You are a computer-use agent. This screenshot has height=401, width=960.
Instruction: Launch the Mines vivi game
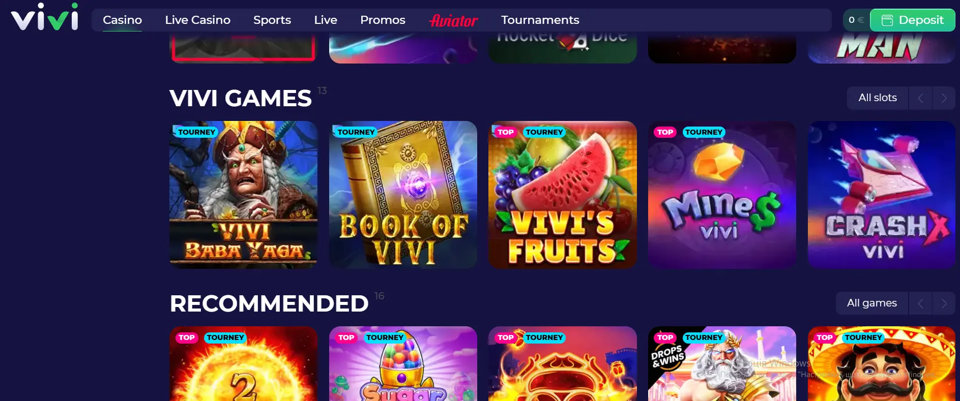pyautogui.click(x=722, y=195)
